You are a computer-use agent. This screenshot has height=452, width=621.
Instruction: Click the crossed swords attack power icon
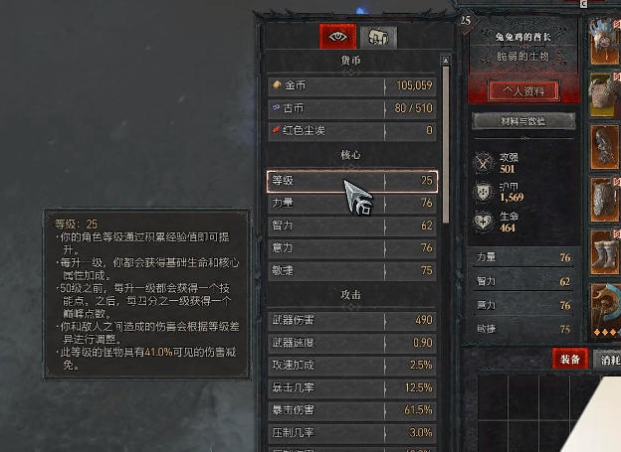tap(484, 163)
